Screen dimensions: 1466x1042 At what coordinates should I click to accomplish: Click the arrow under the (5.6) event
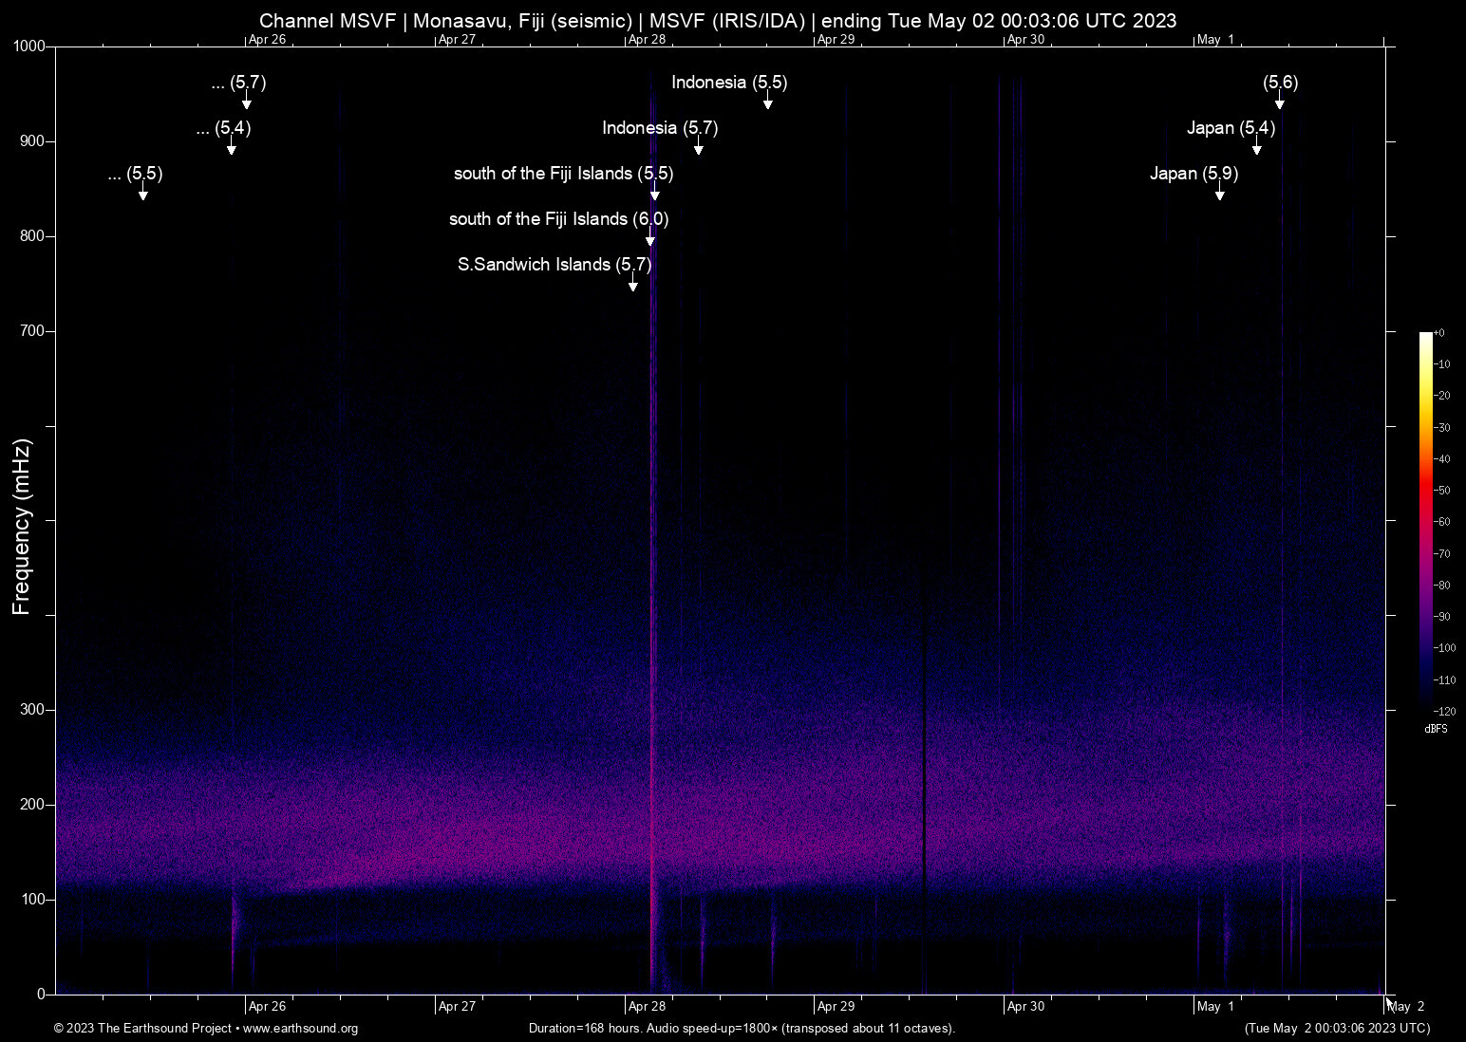click(x=1279, y=102)
